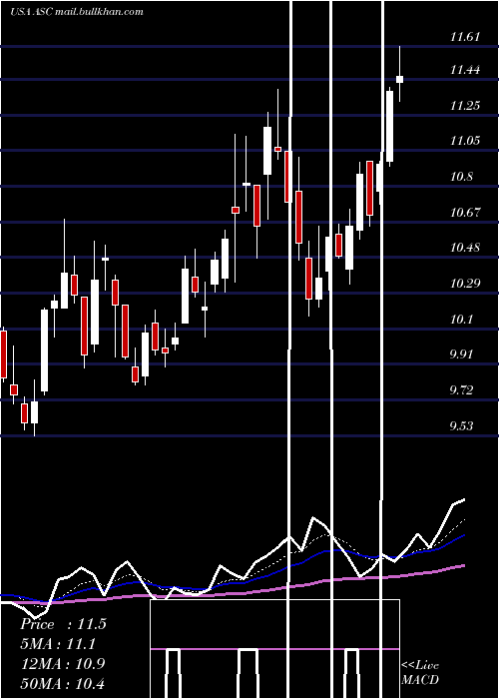Click the latest small white candle near 11.44
Image resolution: width=499 pixels, height=699 pixels.
click(399, 79)
